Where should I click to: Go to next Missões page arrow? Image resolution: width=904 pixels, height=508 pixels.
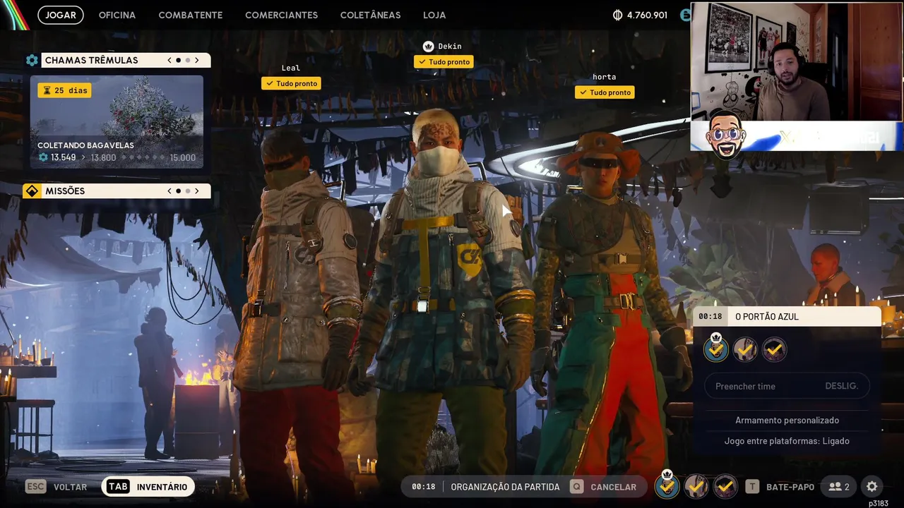(x=197, y=191)
